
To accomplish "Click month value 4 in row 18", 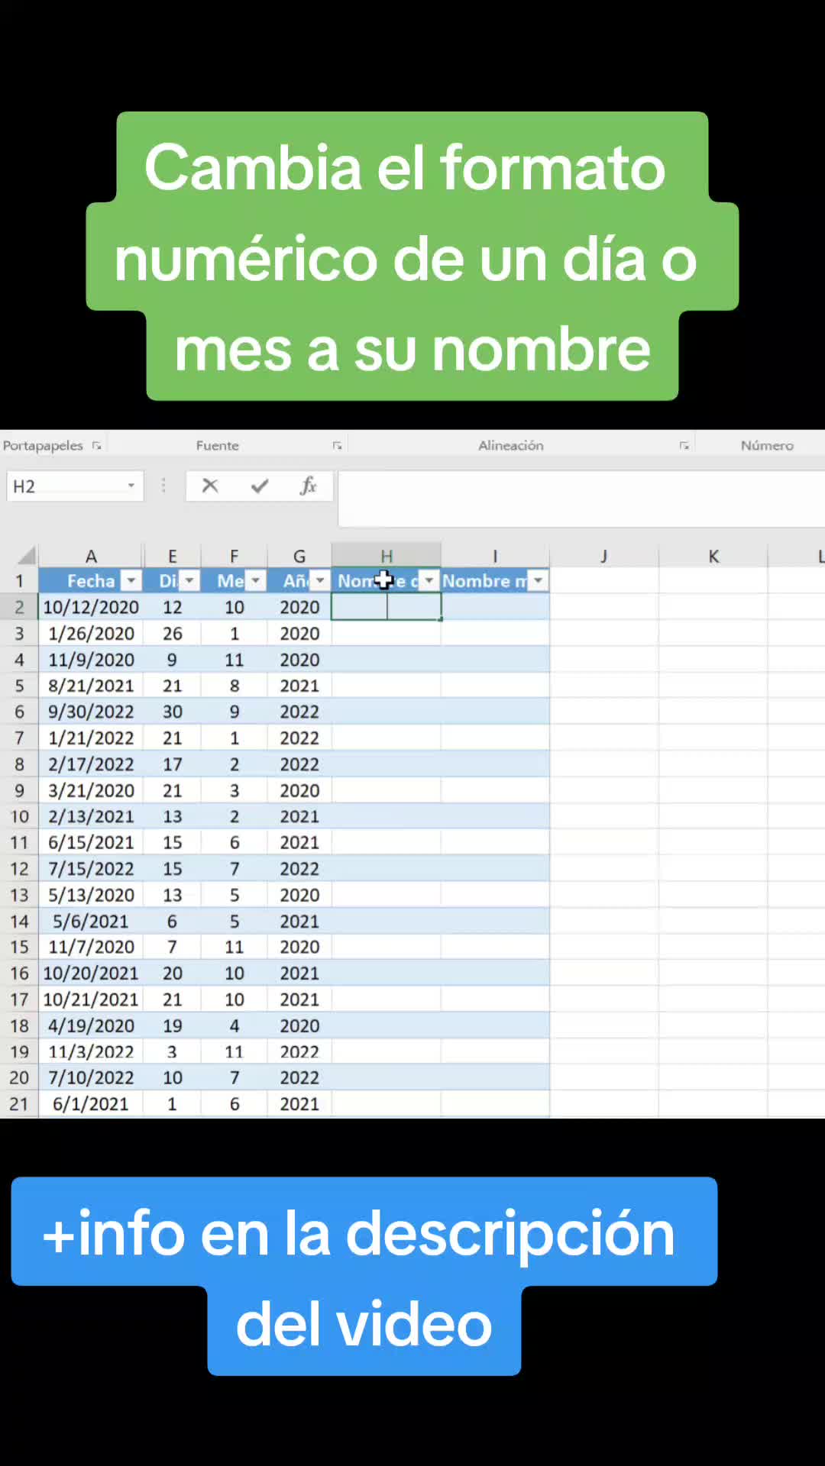I will 235,1025.
